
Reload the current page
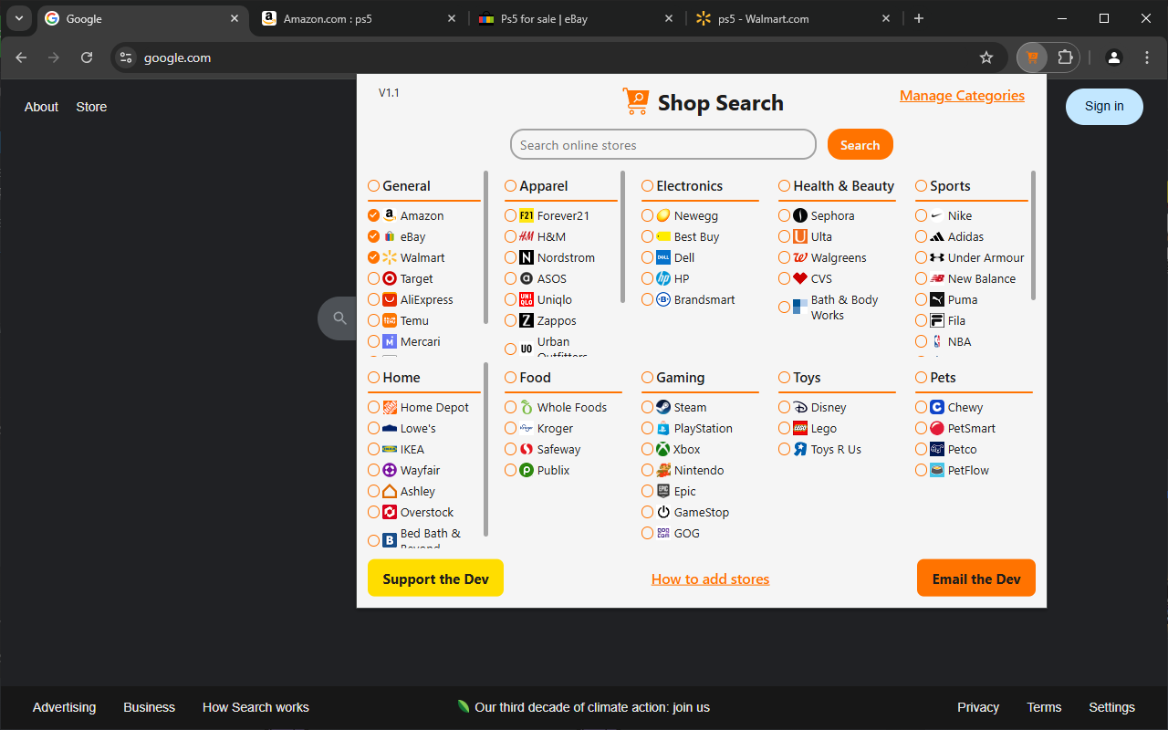[87, 57]
